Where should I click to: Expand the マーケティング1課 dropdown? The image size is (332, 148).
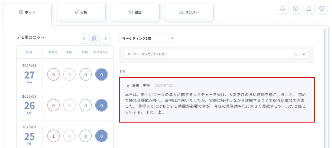pyautogui.click(x=172, y=38)
